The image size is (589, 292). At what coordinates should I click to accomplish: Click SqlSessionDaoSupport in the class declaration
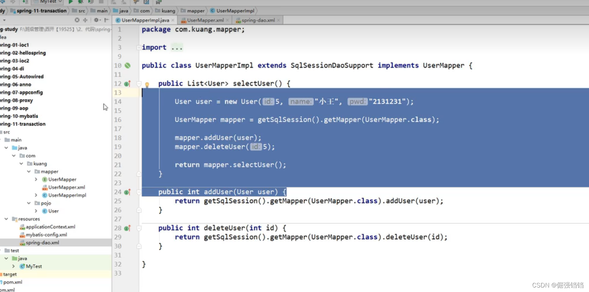click(x=332, y=65)
